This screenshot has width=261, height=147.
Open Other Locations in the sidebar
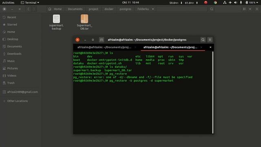click(x=17, y=101)
